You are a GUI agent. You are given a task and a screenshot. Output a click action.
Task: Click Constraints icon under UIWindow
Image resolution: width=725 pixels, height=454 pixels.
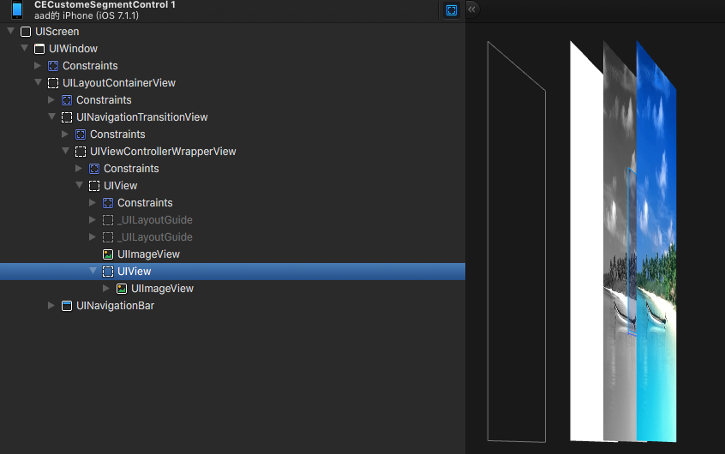point(53,66)
